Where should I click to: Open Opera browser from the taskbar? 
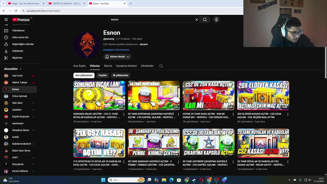(x=201, y=180)
